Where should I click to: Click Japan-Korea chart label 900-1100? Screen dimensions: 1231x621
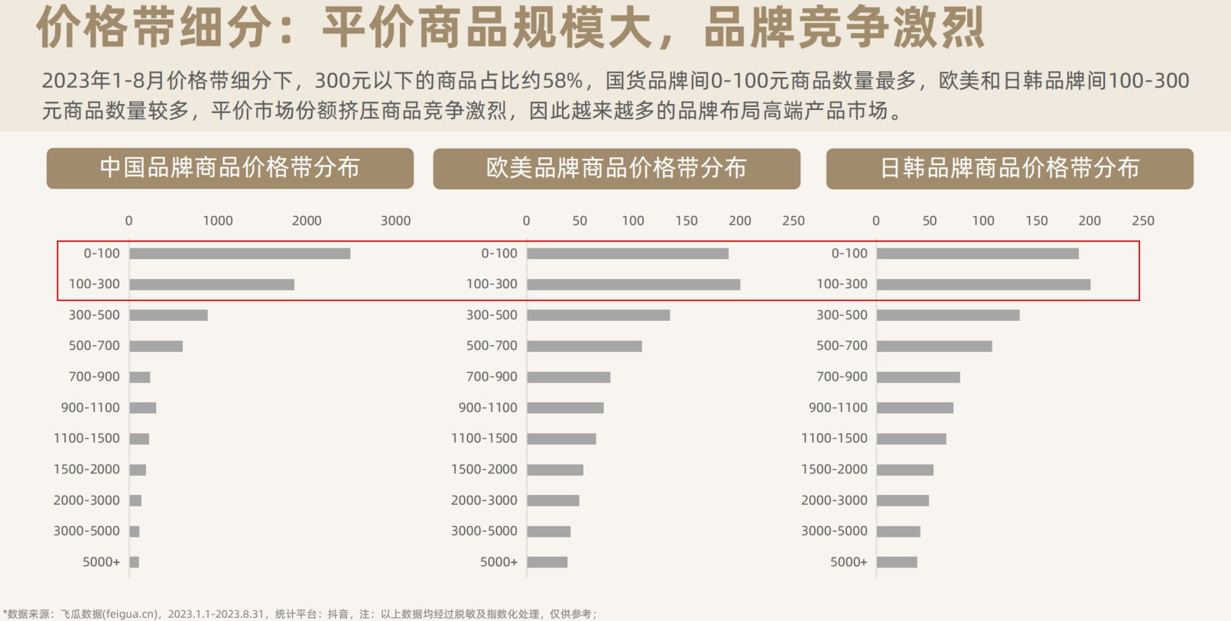(x=838, y=408)
